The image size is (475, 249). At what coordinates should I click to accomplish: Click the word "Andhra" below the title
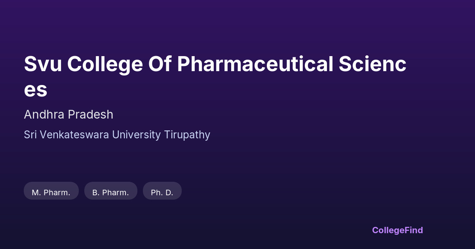pos(44,115)
